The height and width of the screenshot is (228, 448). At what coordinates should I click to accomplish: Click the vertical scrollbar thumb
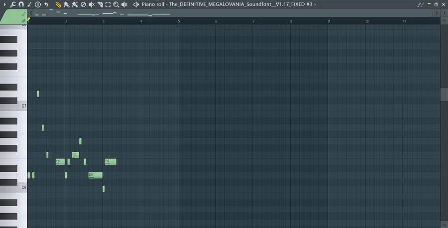444,94
